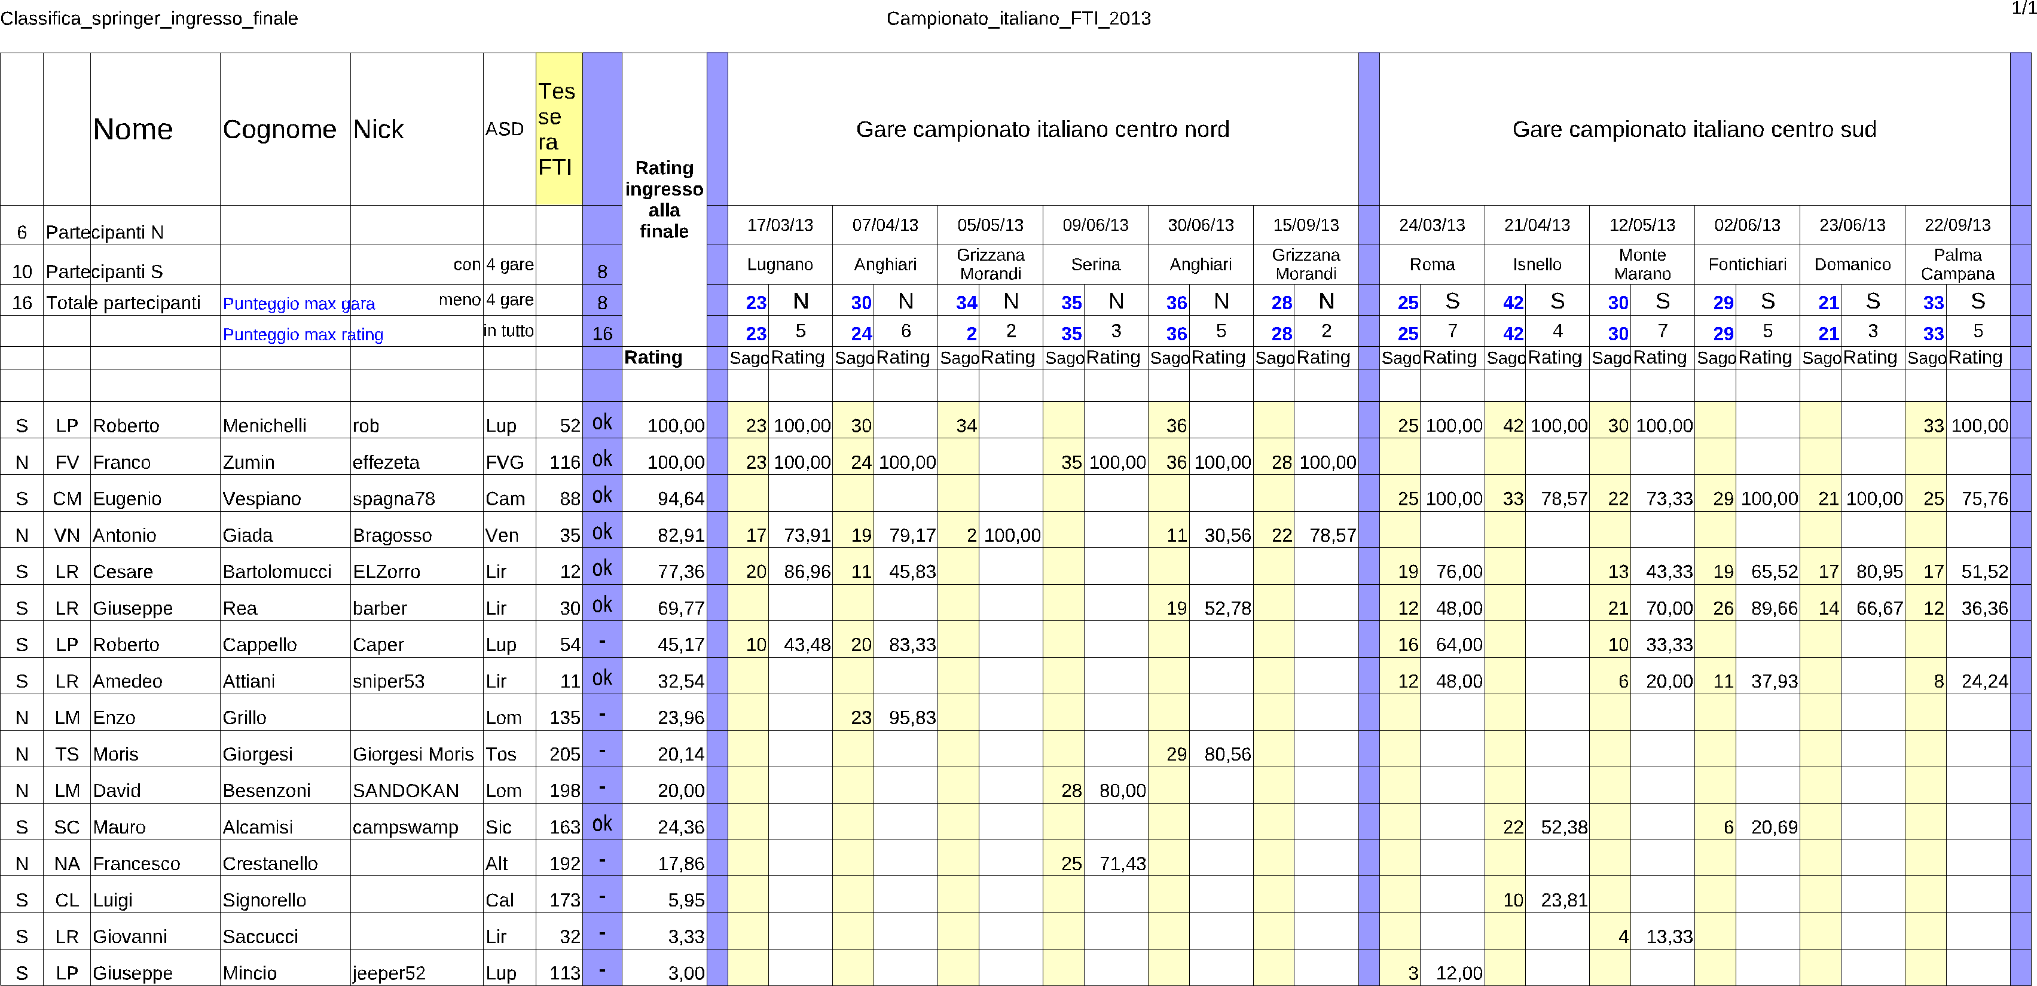Select the 'Serina' venue cell

coord(1095,265)
